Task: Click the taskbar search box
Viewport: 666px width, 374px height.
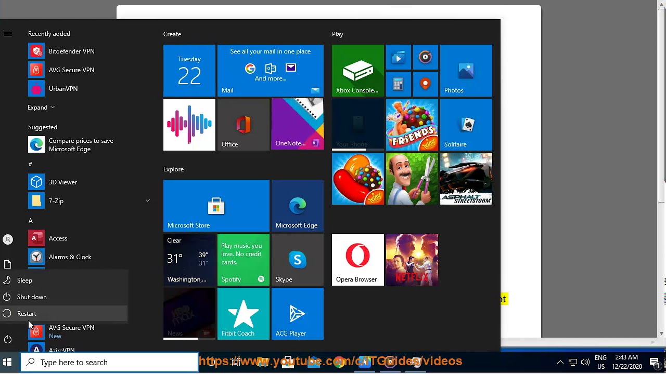Action: coord(109,363)
